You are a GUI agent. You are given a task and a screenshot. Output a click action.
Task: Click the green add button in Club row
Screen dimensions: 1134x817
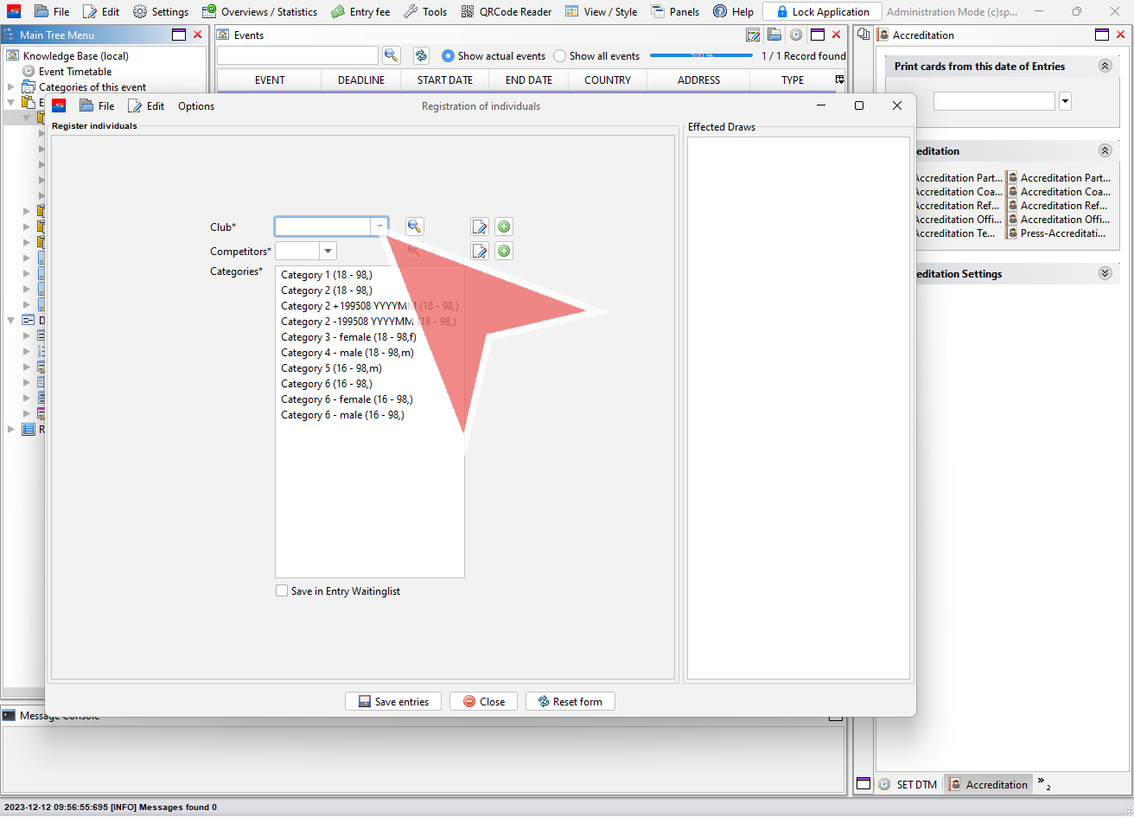pyautogui.click(x=504, y=227)
